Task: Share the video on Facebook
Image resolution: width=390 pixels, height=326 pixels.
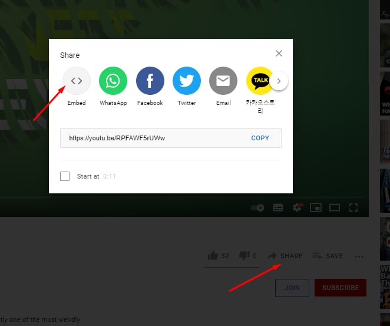Action: pos(150,81)
